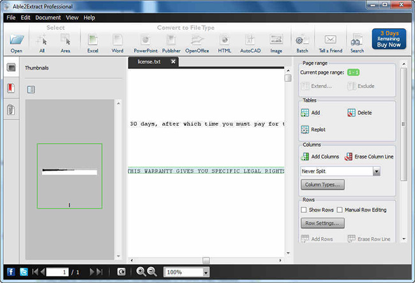The height and width of the screenshot is (283, 415).
Task: Click the page thumbnail preview
Action: (70, 176)
